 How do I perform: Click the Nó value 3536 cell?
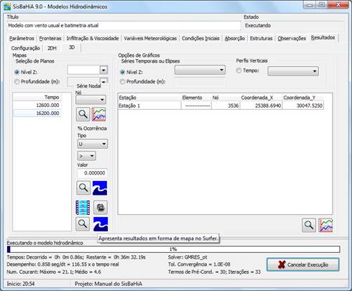pyautogui.click(x=226, y=106)
